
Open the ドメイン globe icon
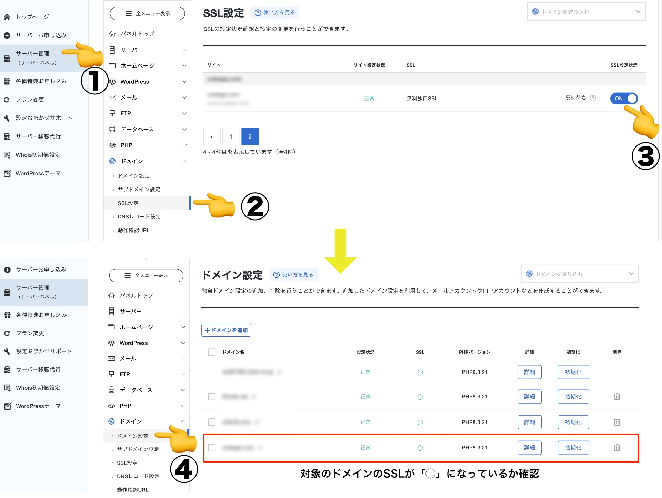pyautogui.click(x=112, y=161)
